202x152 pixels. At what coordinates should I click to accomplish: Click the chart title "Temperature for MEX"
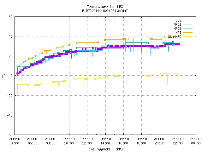click(105, 7)
